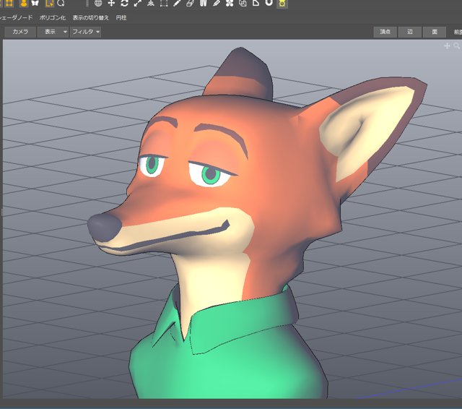Toggle 辺 edge display
This screenshot has width=462, height=409.
tap(410, 32)
